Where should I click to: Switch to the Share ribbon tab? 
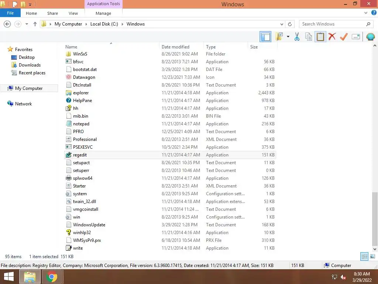pos(52,13)
